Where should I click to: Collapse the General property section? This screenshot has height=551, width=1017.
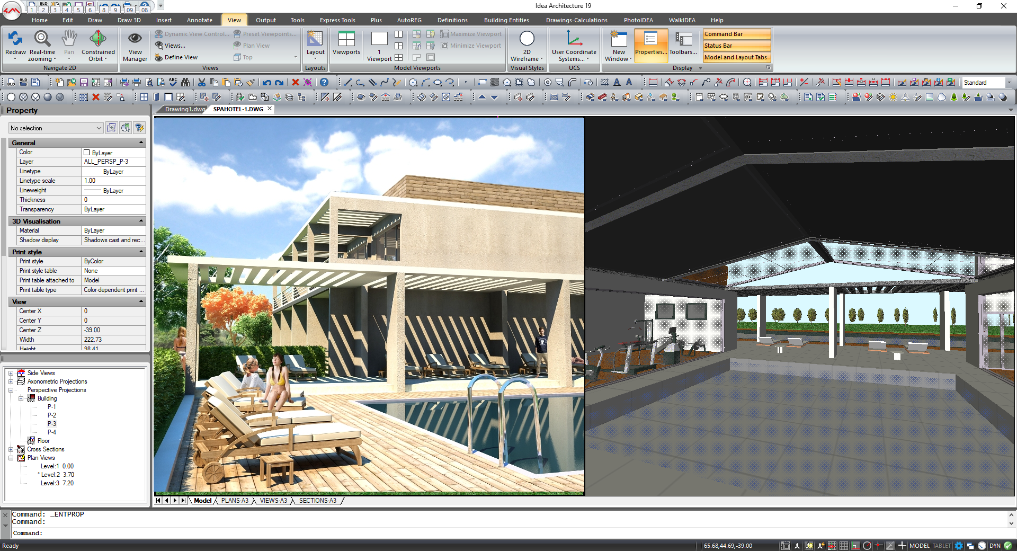[141, 143]
